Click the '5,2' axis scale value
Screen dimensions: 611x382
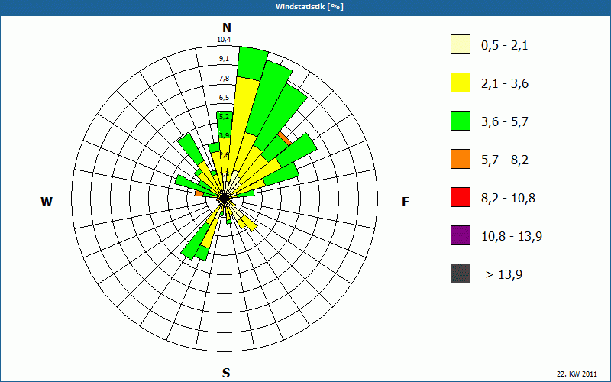click(x=225, y=117)
